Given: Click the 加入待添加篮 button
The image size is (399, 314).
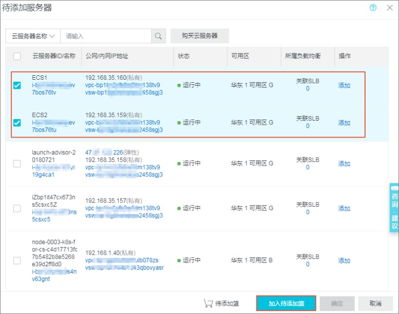Looking at the screenshot, I should [x=286, y=304].
